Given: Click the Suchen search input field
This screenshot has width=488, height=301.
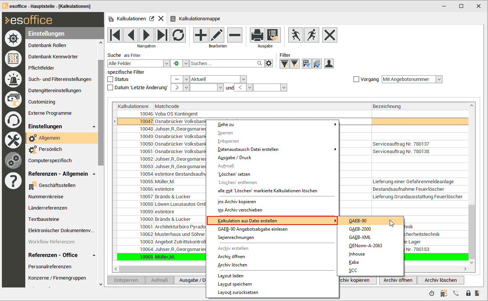Looking at the screenshot, I should (223, 64).
